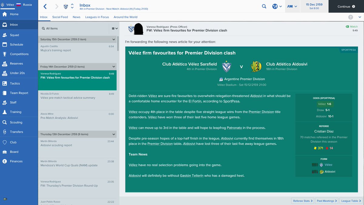The height and width of the screenshot is (205, 364).
Task: Click the game status icon at the bottom of the sidebar
Action: click(5, 199)
